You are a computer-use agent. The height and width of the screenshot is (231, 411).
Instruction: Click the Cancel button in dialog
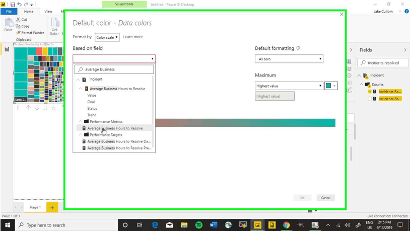(325, 198)
